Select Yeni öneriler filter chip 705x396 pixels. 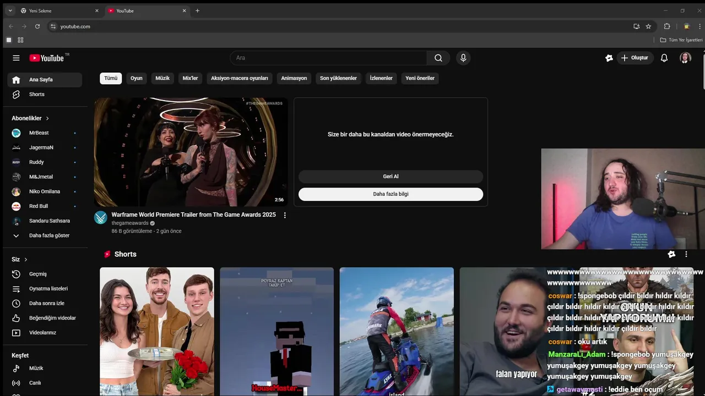pyautogui.click(x=420, y=78)
